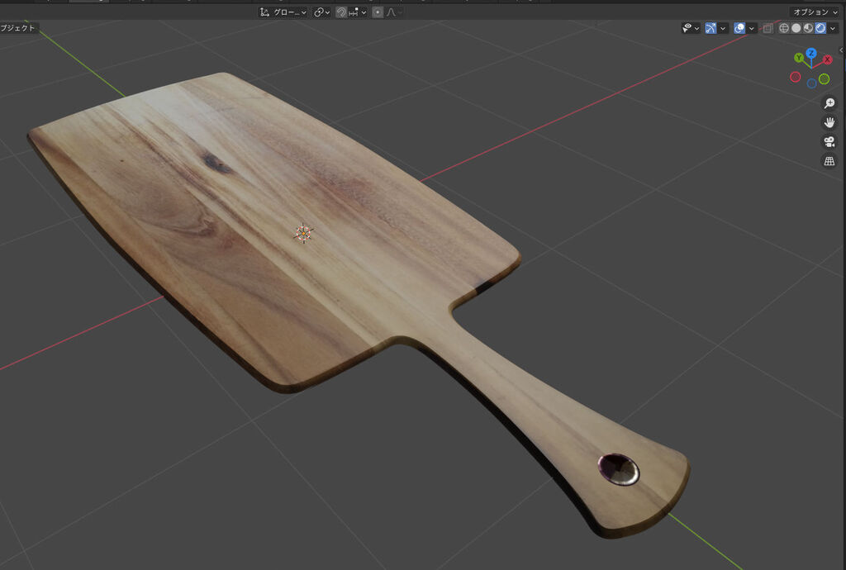The image size is (846, 570).
Task: Click the 3D cursor on the board
Action: click(x=303, y=233)
